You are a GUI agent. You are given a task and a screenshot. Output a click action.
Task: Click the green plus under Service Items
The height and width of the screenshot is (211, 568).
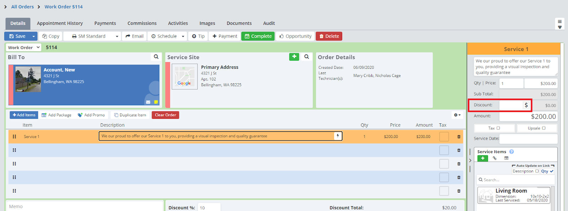[482, 158]
